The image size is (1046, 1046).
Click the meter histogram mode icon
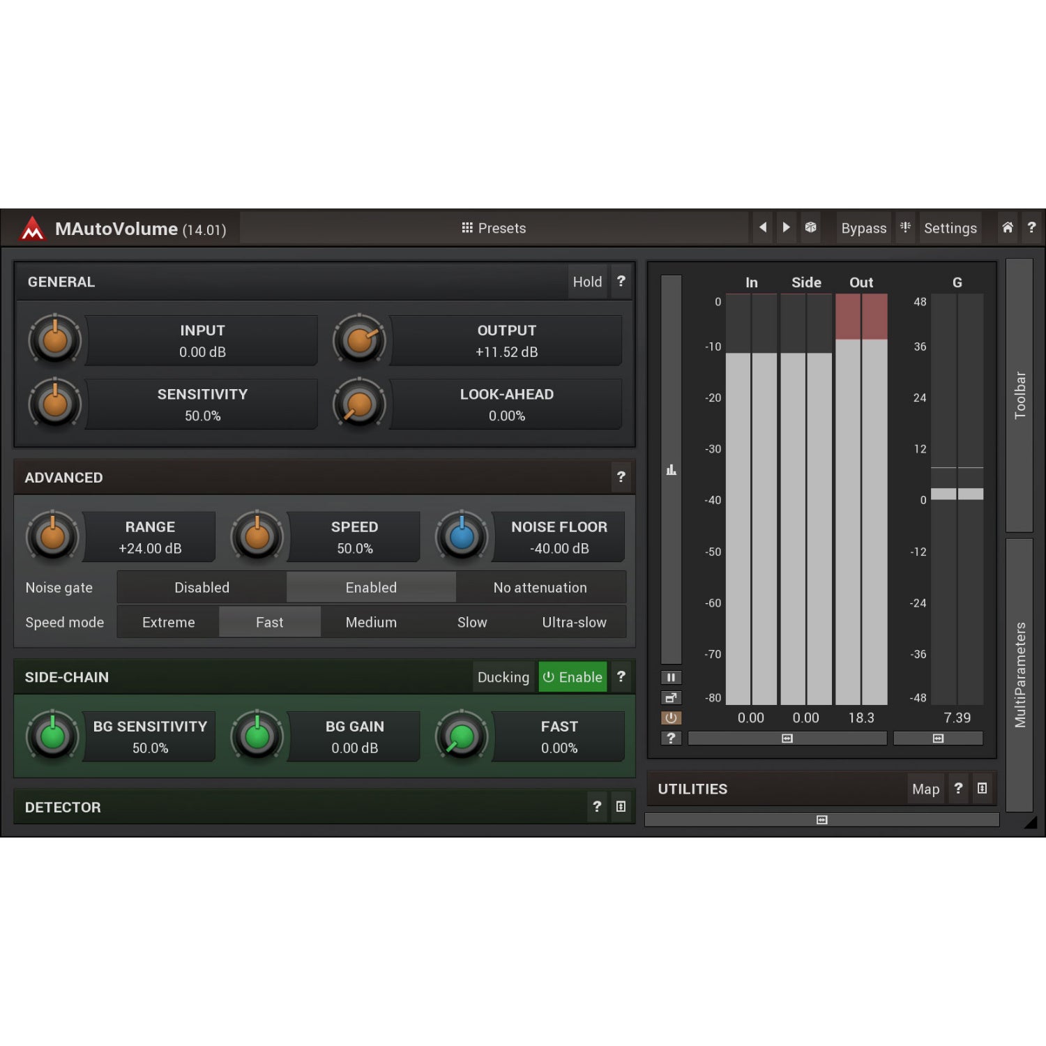point(671,469)
